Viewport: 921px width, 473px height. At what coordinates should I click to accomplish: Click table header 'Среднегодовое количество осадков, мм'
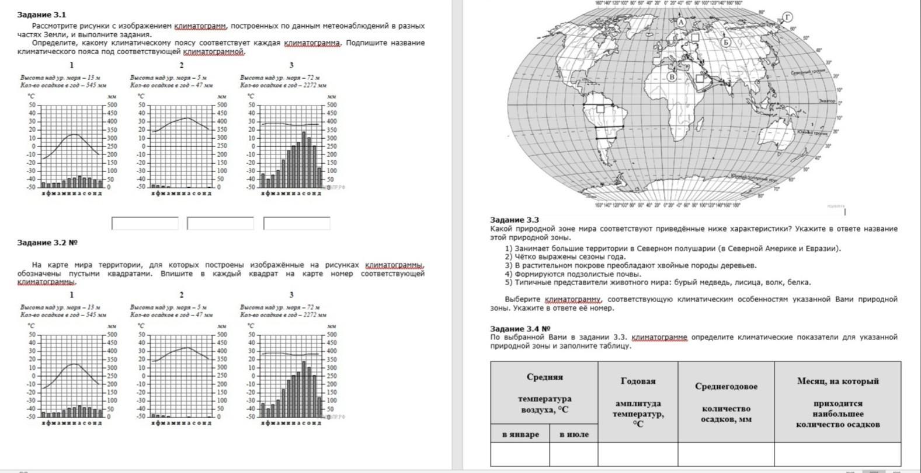click(x=726, y=402)
